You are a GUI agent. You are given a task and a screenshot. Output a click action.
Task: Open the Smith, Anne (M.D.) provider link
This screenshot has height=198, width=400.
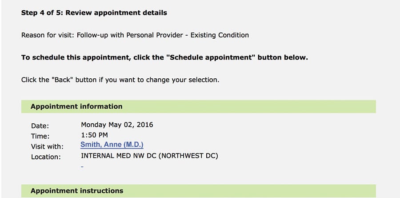click(112, 145)
